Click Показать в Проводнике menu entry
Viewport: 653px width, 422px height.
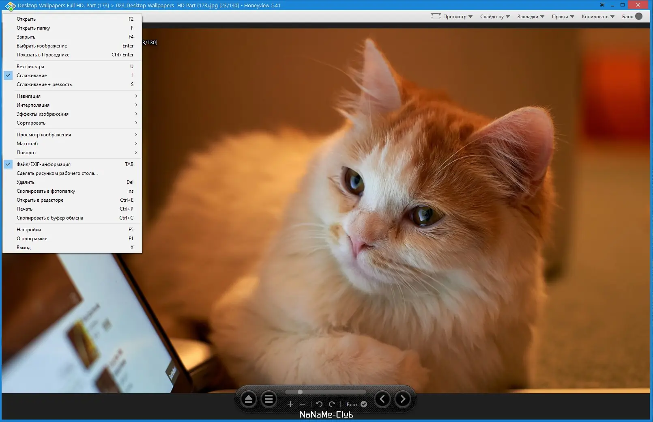[72, 55]
